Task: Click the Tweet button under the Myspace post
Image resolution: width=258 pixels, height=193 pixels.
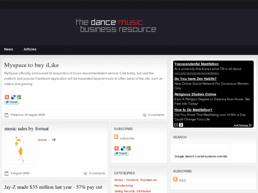Action: 12,102
